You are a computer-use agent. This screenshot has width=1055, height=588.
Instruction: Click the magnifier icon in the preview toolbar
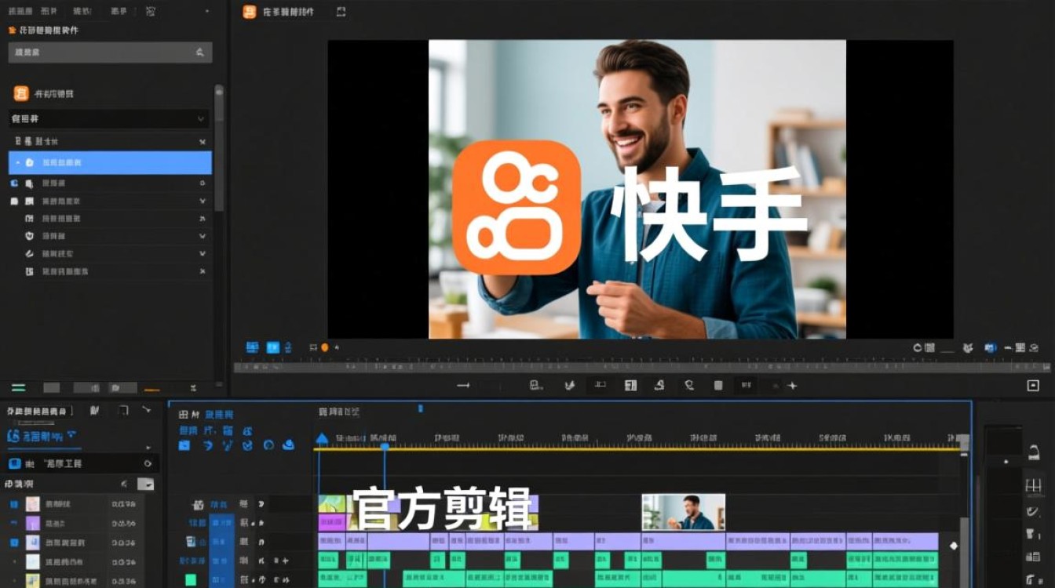coord(688,386)
